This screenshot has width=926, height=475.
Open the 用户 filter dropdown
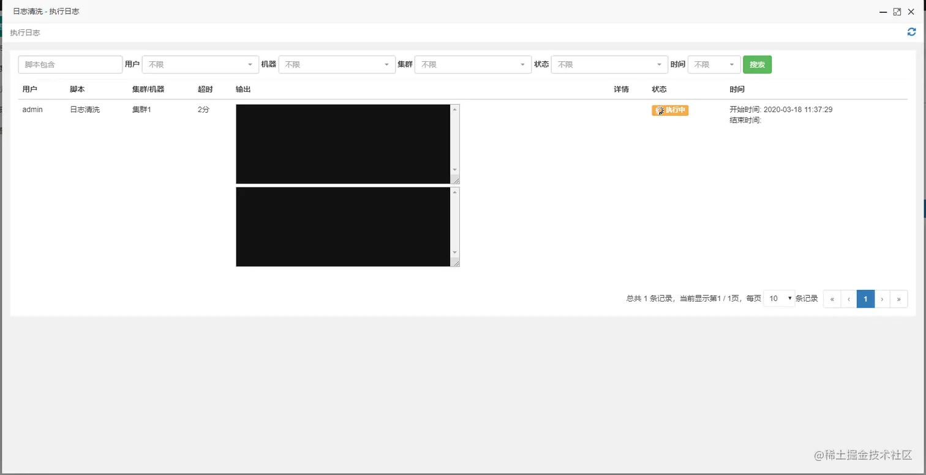[200, 64]
